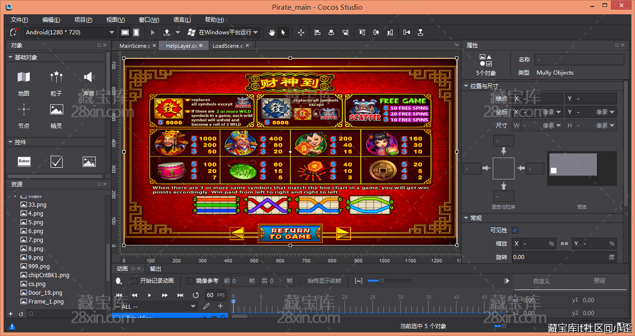Switch to MainScene tab

(x=135, y=46)
